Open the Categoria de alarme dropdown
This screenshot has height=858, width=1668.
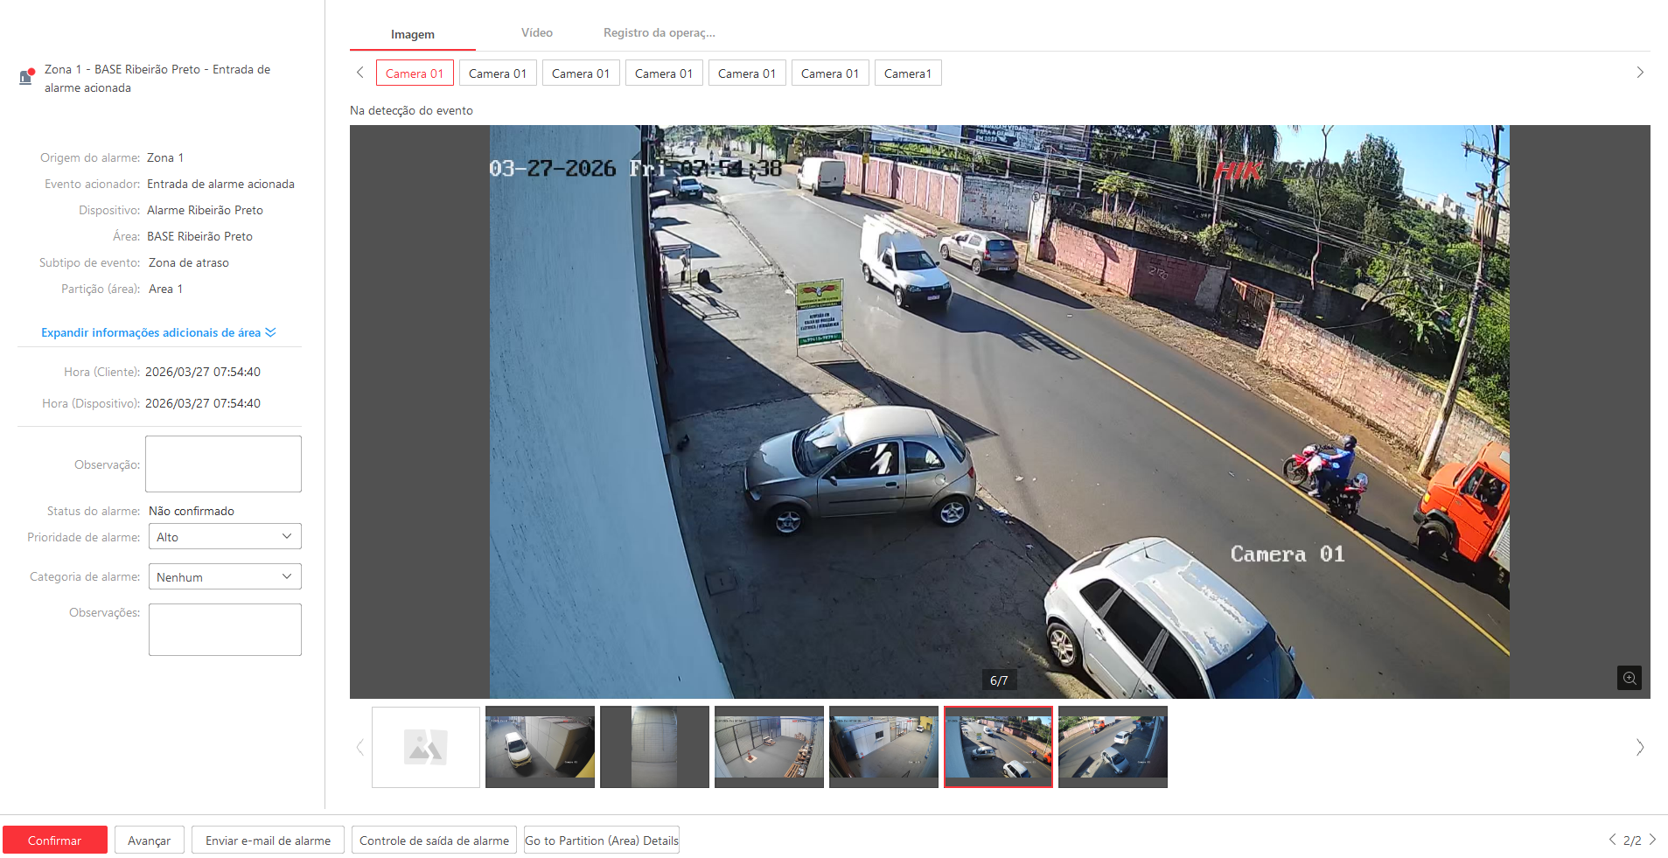tap(225, 576)
